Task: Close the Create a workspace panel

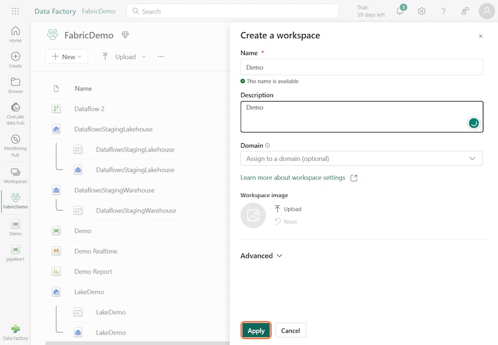Action: (480, 36)
